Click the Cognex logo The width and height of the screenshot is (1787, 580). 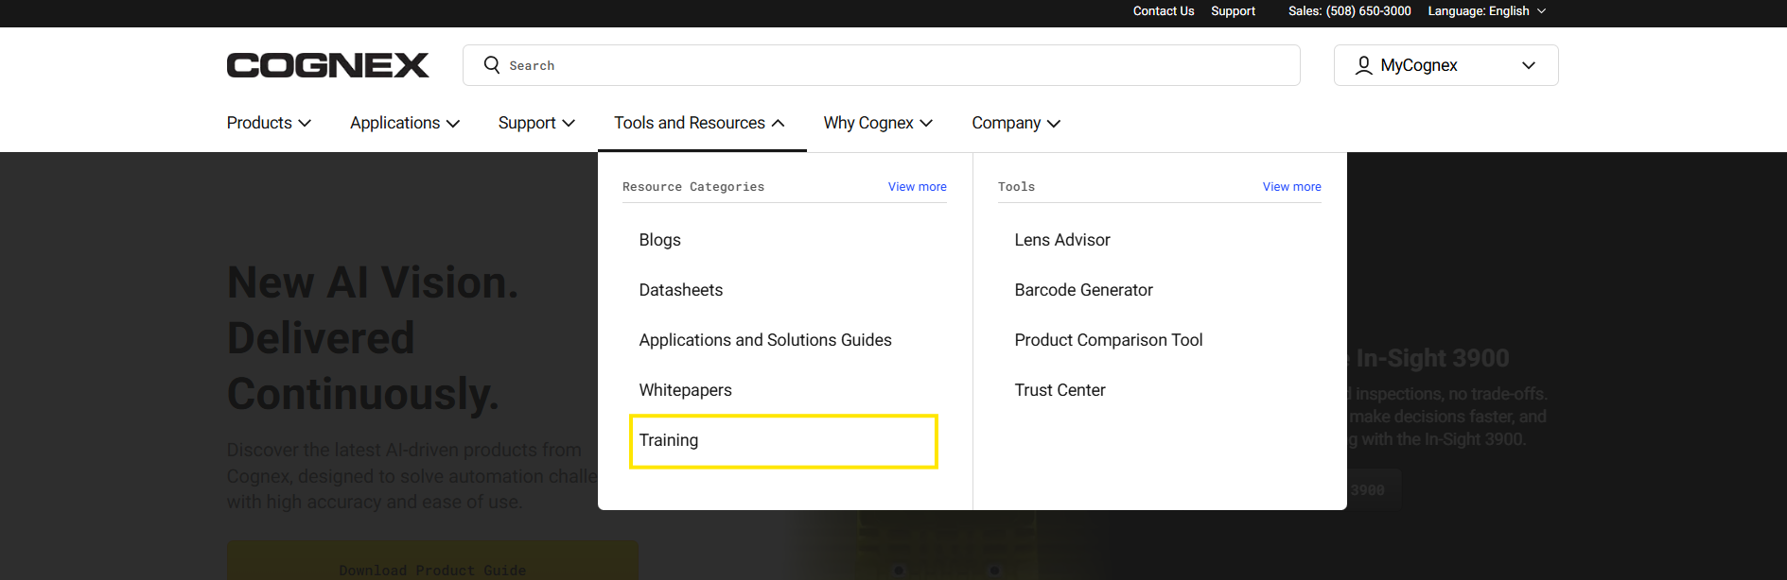coord(327,65)
